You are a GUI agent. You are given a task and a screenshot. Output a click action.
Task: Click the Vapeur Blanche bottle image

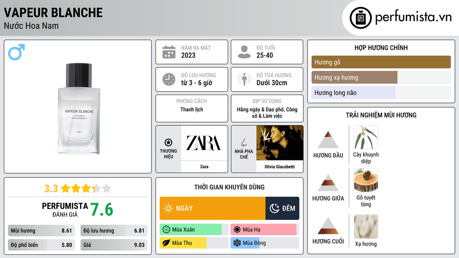pos(79,108)
